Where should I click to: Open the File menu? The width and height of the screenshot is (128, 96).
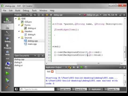coord(5,11)
